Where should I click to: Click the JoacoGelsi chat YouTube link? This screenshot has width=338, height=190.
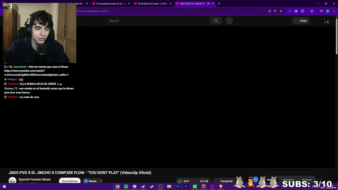[36, 73]
